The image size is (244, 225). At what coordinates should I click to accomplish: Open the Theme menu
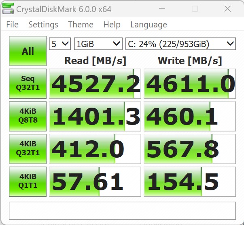click(81, 25)
